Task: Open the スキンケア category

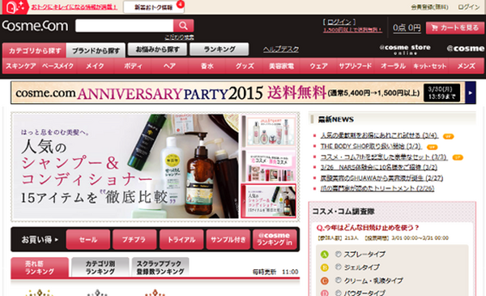Action: 21,66
